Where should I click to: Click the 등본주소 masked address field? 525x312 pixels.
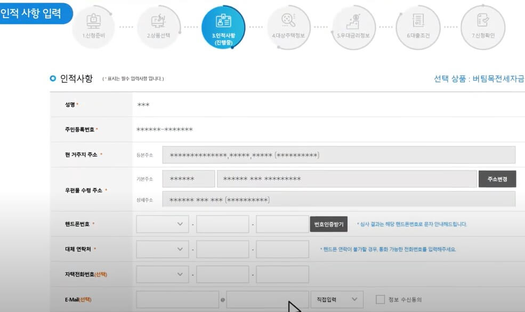(x=339, y=155)
